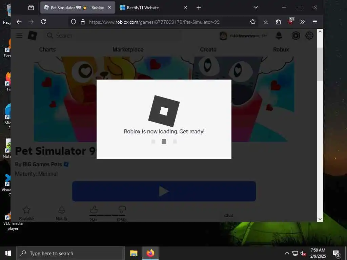Image resolution: width=347 pixels, height=260 pixels.
Task: Open the Chat panel
Action: point(229,215)
